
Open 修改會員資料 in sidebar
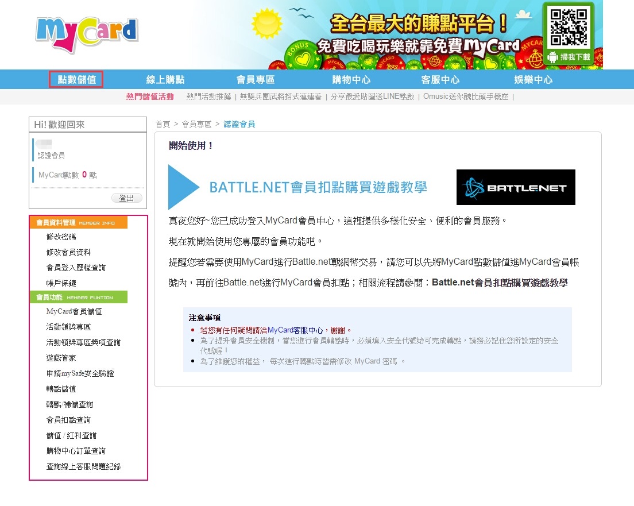69,252
